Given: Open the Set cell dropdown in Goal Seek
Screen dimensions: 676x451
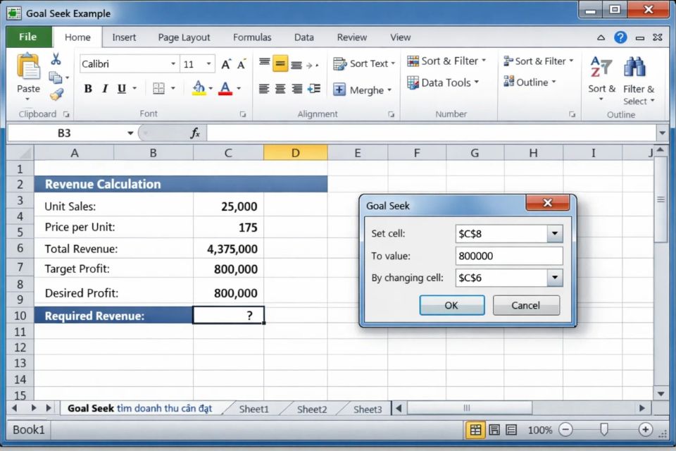Looking at the screenshot, I should click(x=554, y=233).
